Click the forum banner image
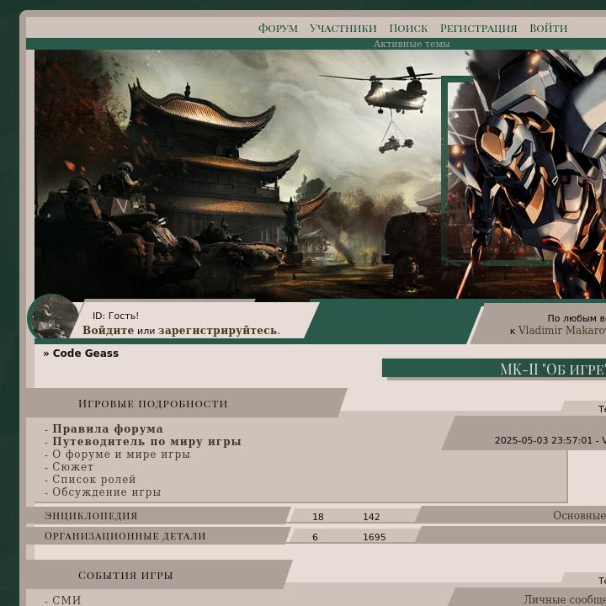This screenshot has width=606, height=606. [320, 174]
